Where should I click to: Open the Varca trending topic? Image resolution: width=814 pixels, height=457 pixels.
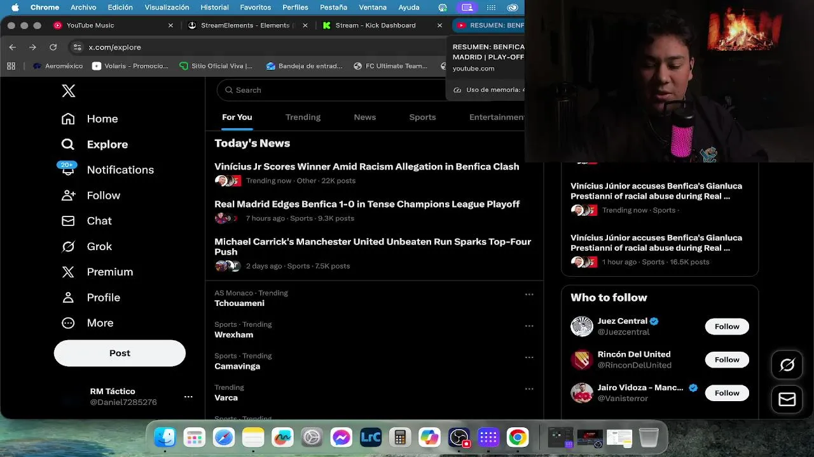[x=226, y=398]
